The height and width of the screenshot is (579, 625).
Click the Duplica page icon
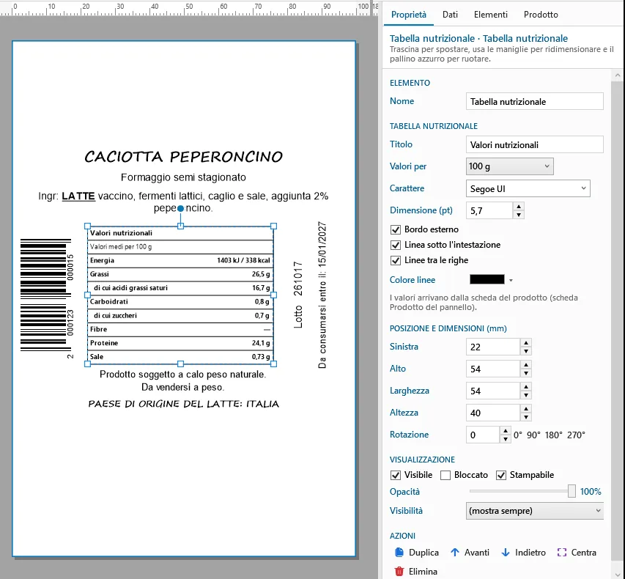(x=399, y=553)
